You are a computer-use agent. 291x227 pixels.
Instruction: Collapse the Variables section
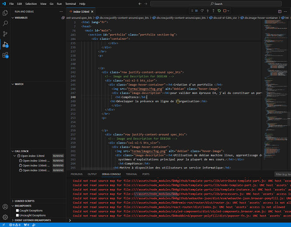tap(21, 18)
